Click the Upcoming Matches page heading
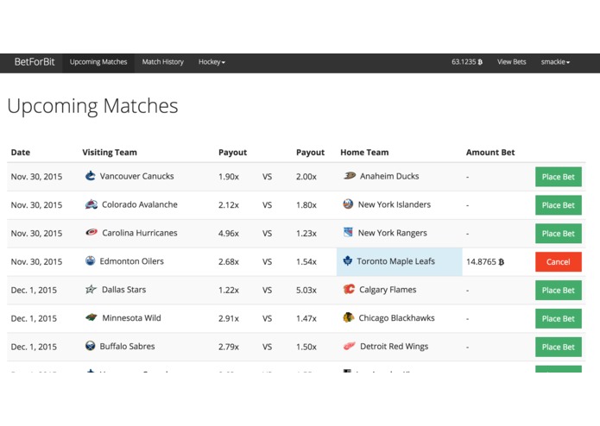Viewport: 600px width, 426px height. point(92,106)
